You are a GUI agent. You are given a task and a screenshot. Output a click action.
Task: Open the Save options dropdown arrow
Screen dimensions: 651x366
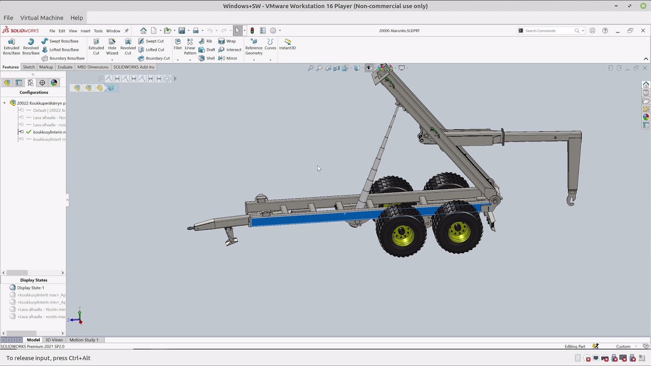click(188, 30)
